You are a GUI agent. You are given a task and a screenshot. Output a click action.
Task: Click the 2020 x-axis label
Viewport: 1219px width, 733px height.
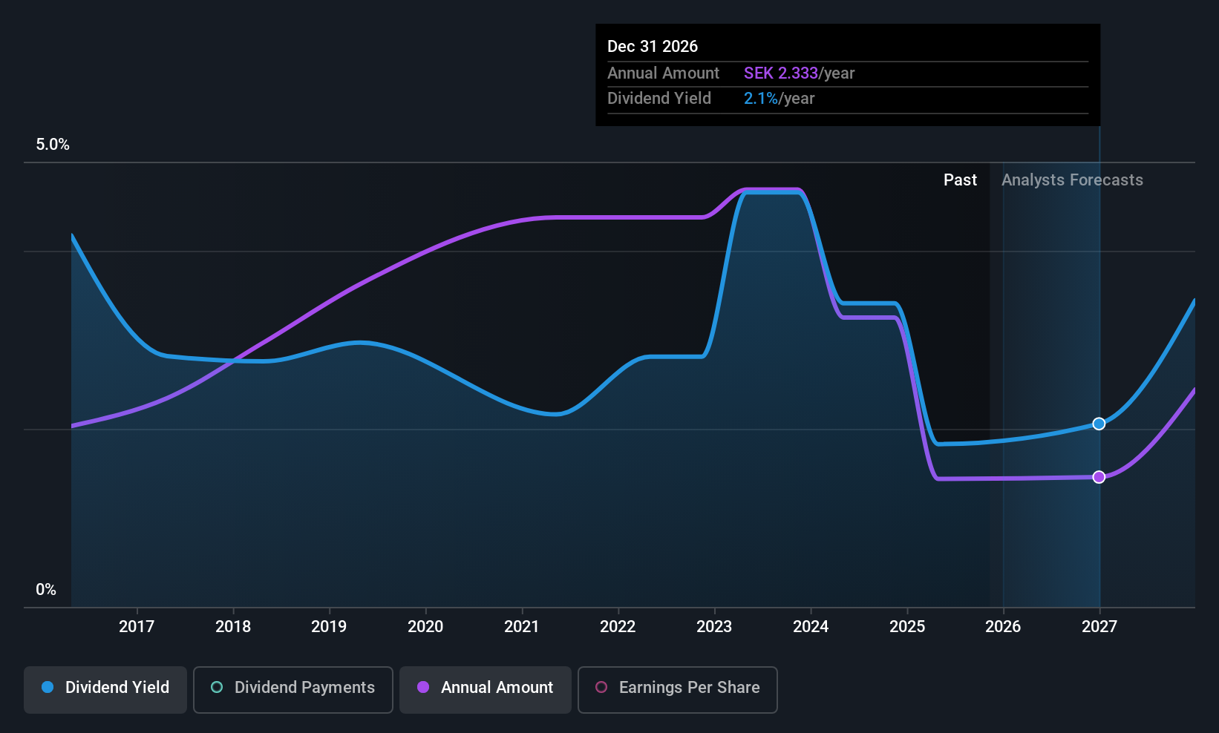click(425, 627)
